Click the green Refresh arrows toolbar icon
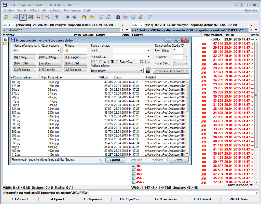Image resolution: width=261 pixels, height=204 pixels. (6, 17)
